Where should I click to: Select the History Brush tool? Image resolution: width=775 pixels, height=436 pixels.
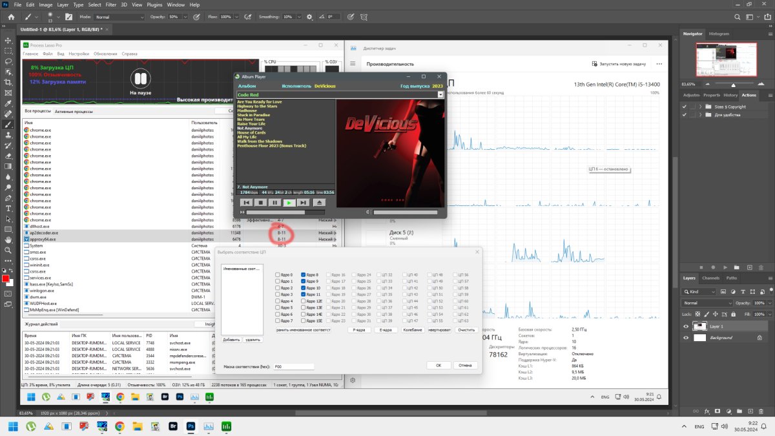(8, 145)
